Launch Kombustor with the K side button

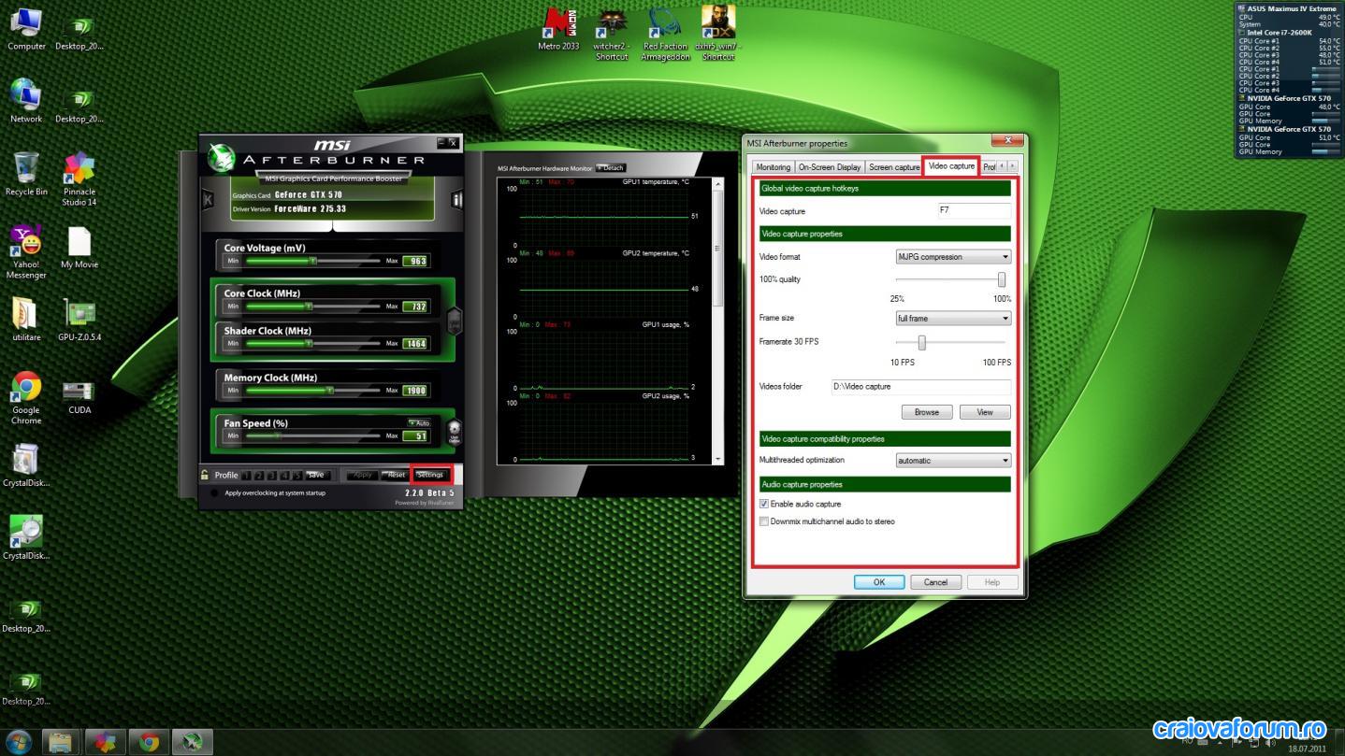(x=208, y=199)
